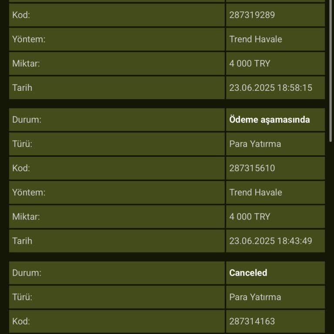Select Trend Havale for transaction 287315610

click(255, 192)
